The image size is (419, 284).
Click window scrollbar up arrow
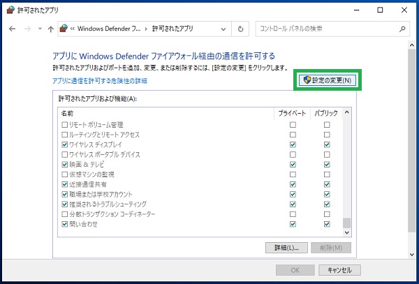[412, 45]
